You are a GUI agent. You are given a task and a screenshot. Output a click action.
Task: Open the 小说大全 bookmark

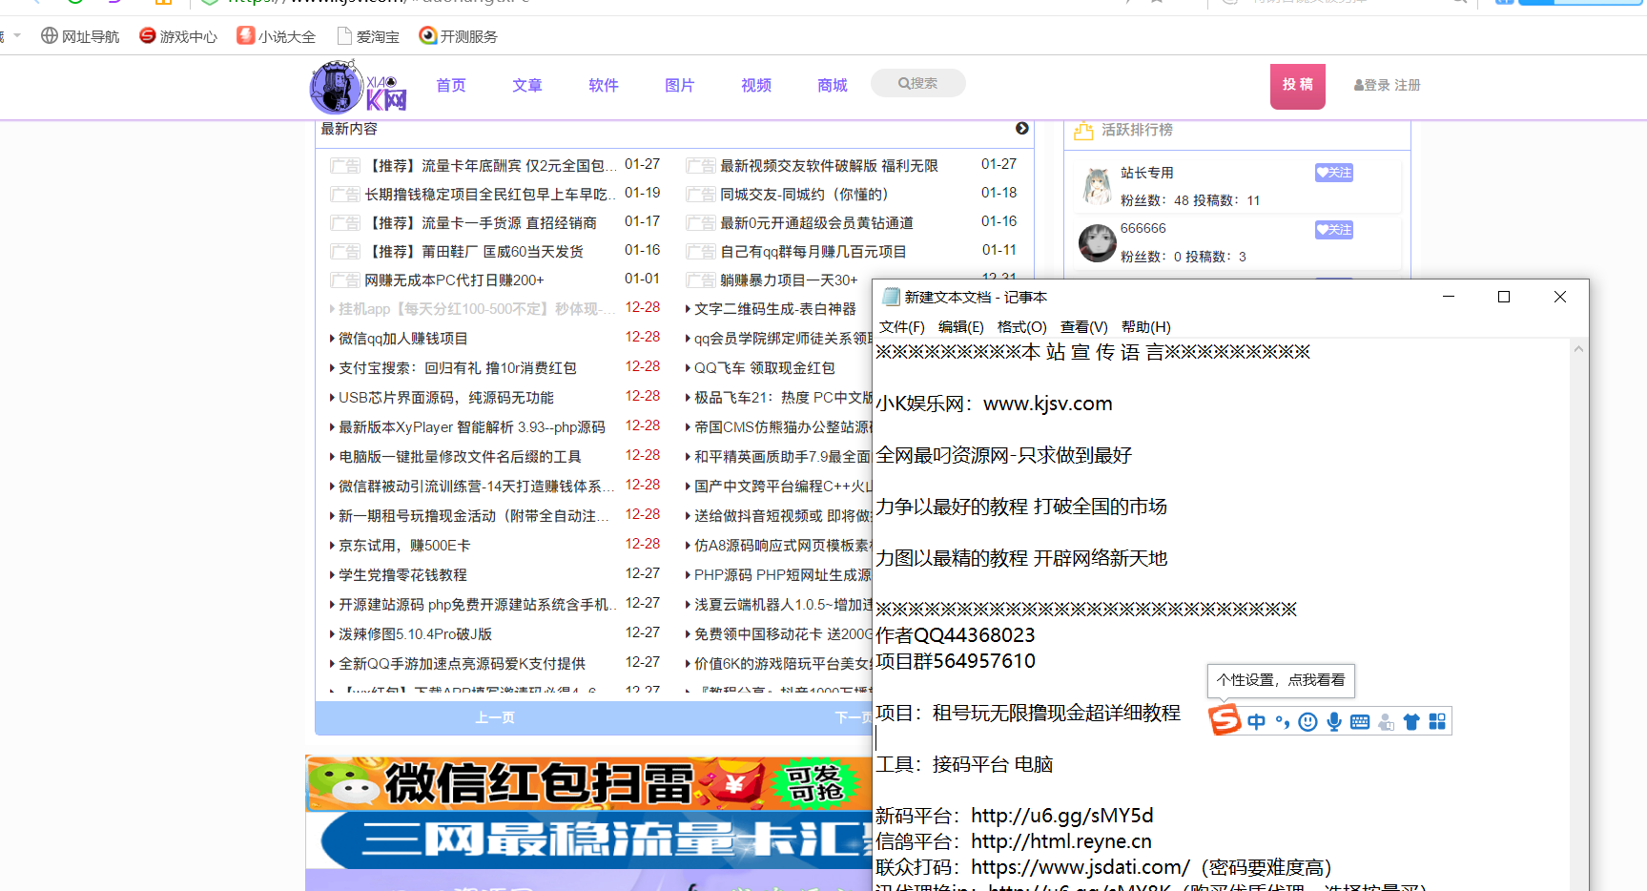pos(277,36)
